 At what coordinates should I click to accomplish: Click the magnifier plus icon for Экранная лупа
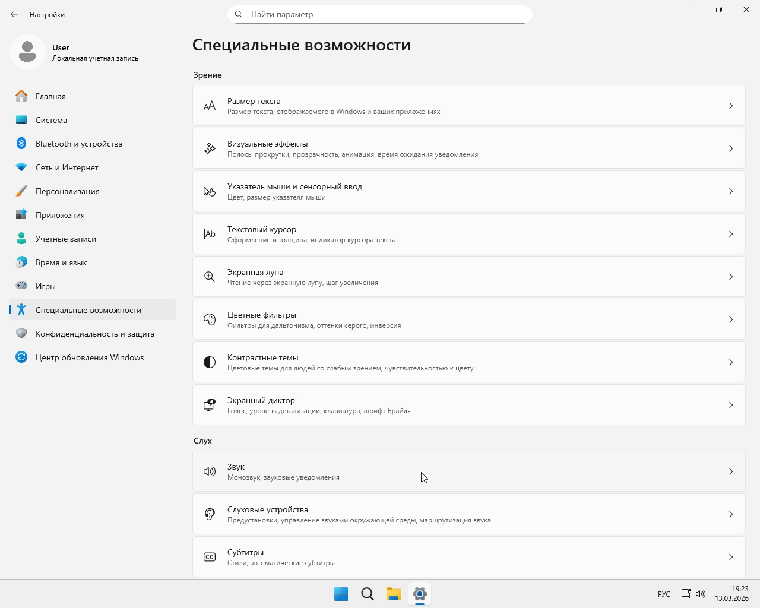pyautogui.click(x=210, y=277)
